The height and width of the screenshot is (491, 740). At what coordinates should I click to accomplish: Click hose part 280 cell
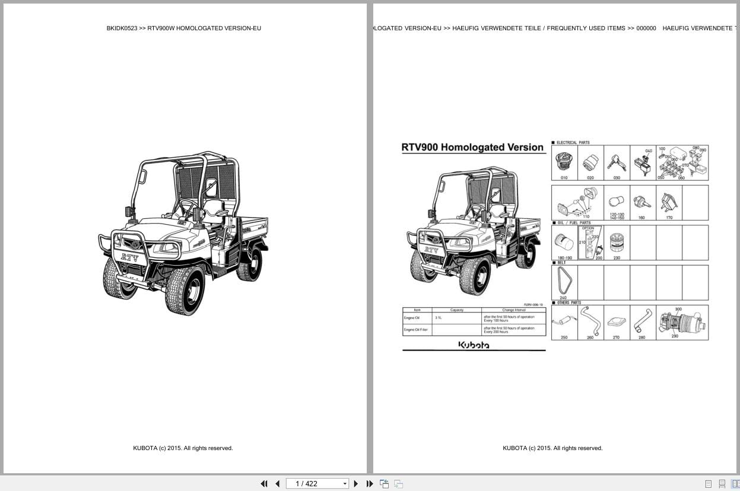(643, 323)
